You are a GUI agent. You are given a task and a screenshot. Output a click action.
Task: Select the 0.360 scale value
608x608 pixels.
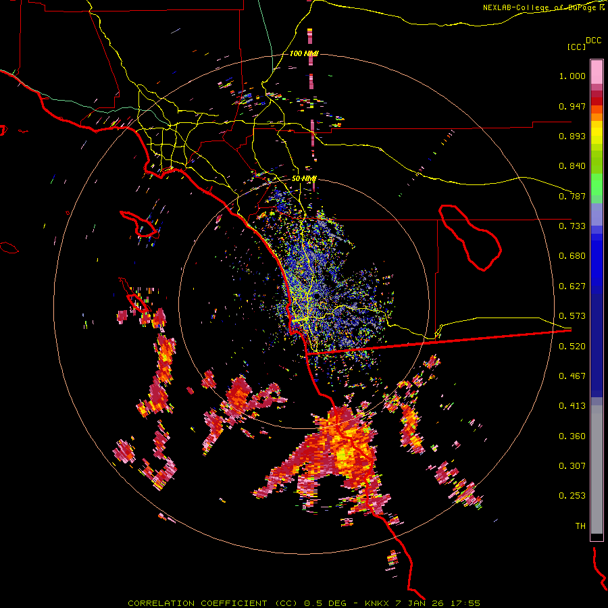tap(572, 436)
